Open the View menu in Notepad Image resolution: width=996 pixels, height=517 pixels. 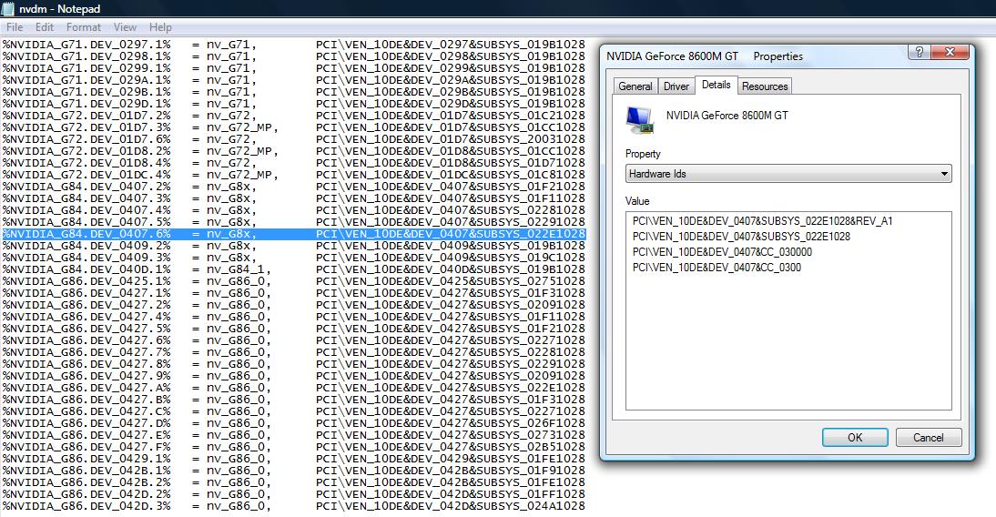[x=125, y=27]
